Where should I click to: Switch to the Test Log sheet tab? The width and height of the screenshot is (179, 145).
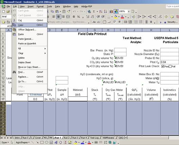94,138
